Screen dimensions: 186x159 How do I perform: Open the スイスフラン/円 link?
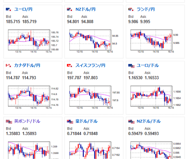pyautogui.click(x=90, y=66)
